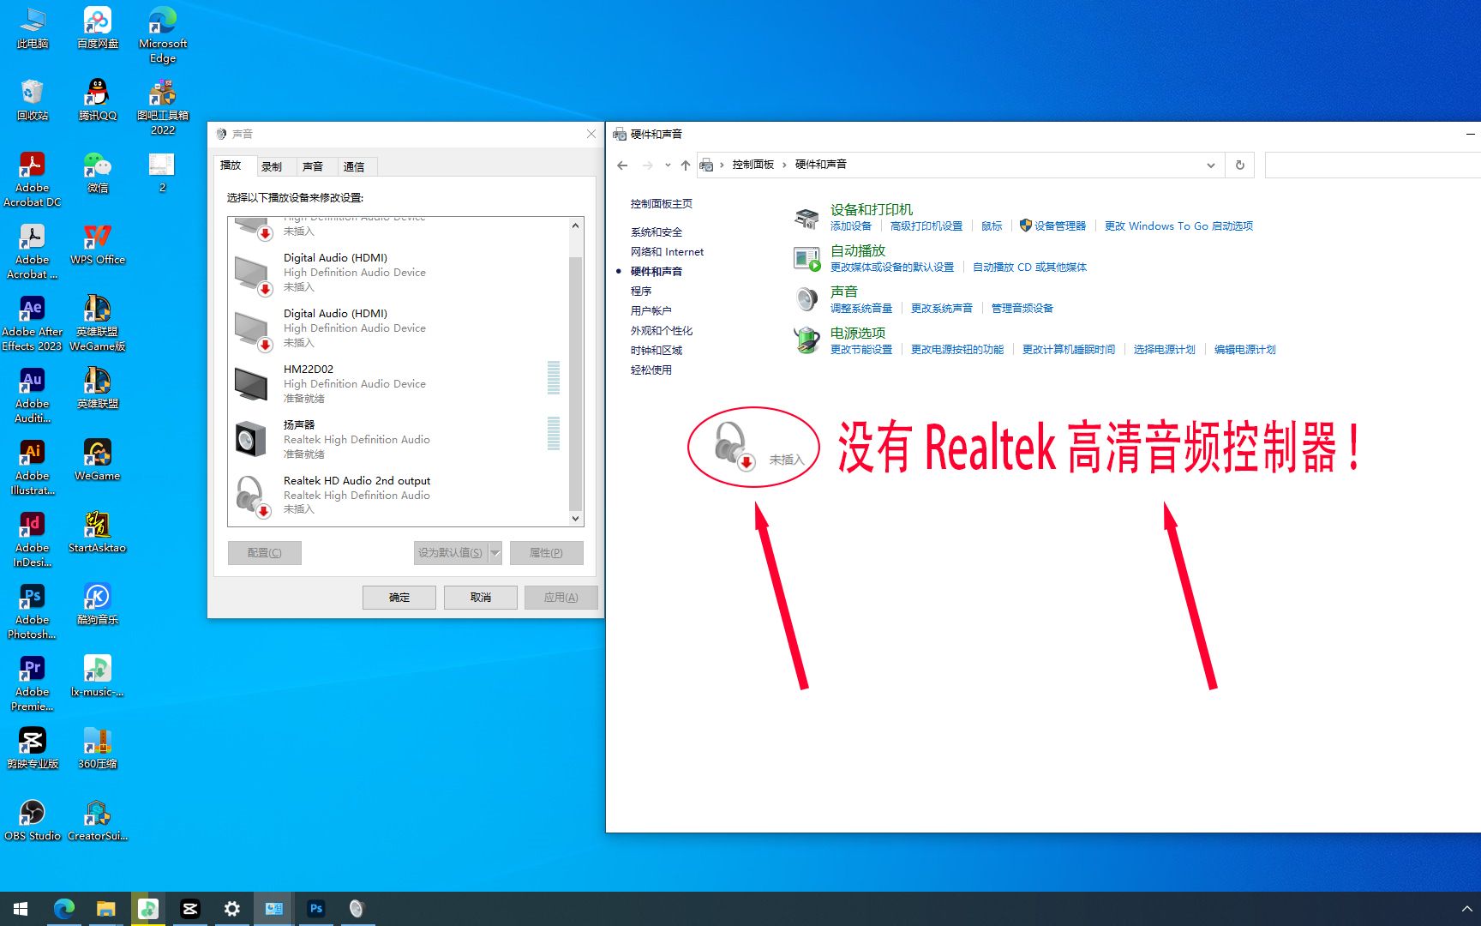Select the WPS Office desktop icon

pyautogui.click(x=98, y=244)
